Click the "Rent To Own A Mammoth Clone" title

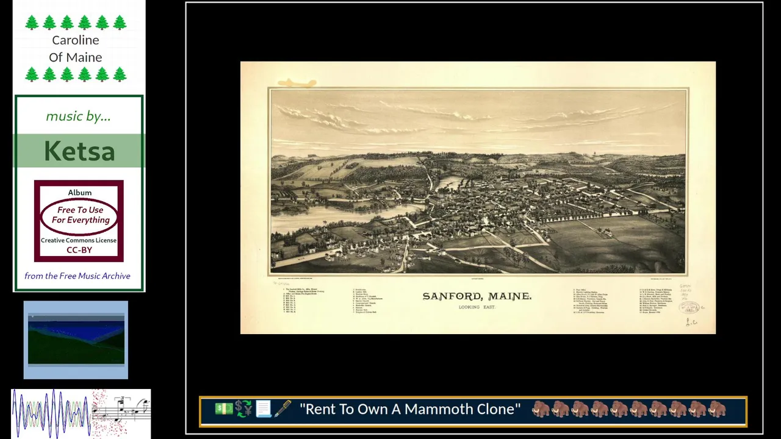click(410, 409)
